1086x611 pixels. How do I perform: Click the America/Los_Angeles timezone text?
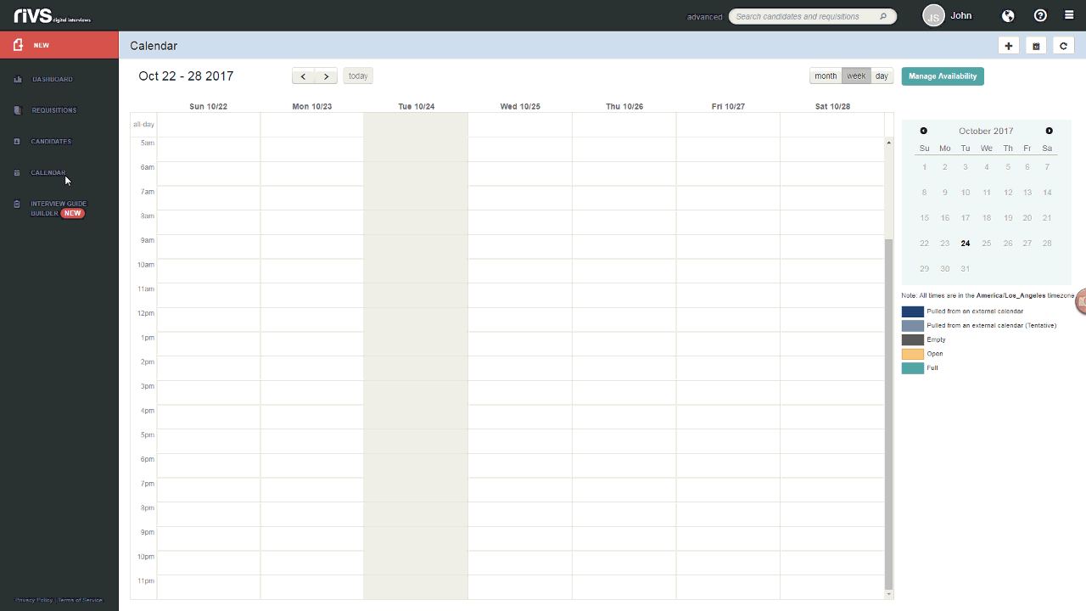point(1011,295)
